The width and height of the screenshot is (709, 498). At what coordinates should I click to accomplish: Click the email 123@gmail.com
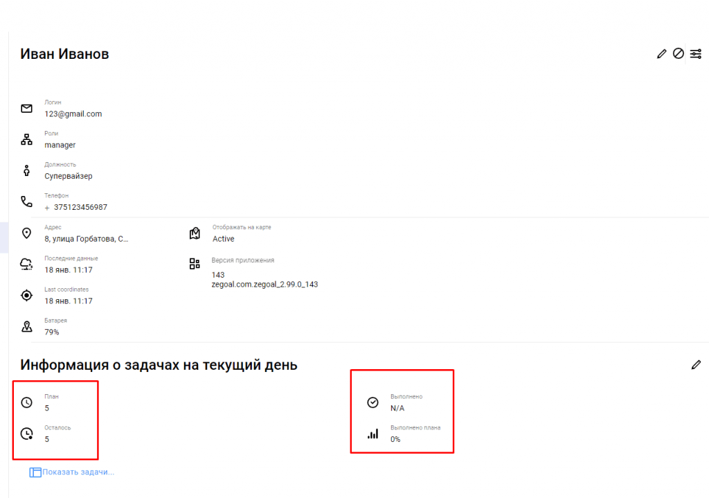(x=73, y=114)
